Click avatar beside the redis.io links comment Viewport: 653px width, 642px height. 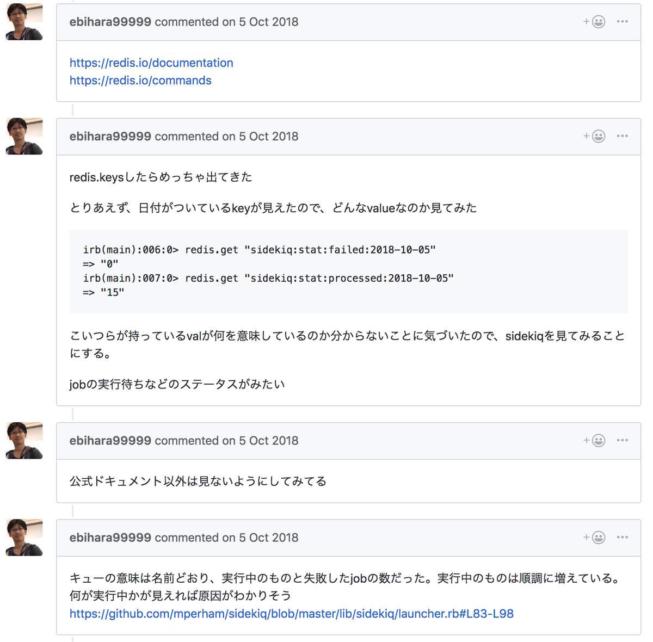click(x=24, y=22)
